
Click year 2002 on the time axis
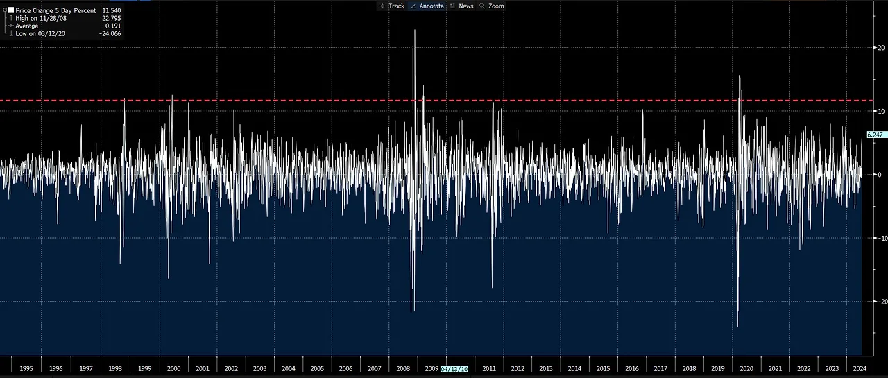pyautogui.click(x=231, y=369)
